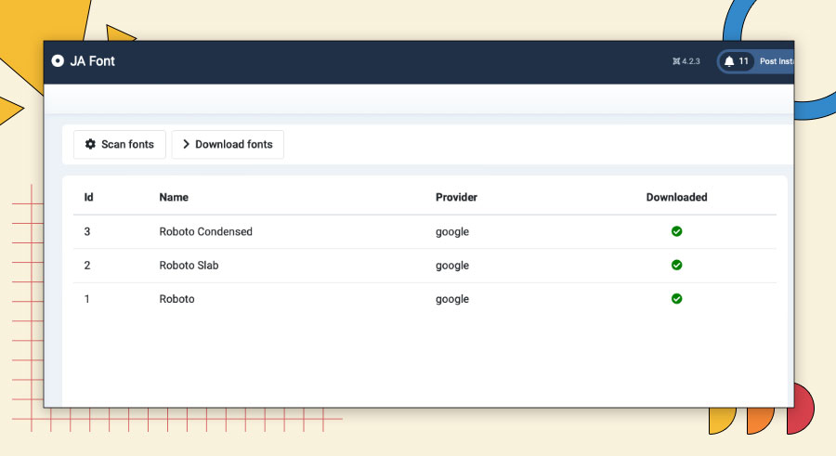The width and height of the screenshot is (836, 456).
Task: Sort by the Name column header
Action: coord(174,197)
